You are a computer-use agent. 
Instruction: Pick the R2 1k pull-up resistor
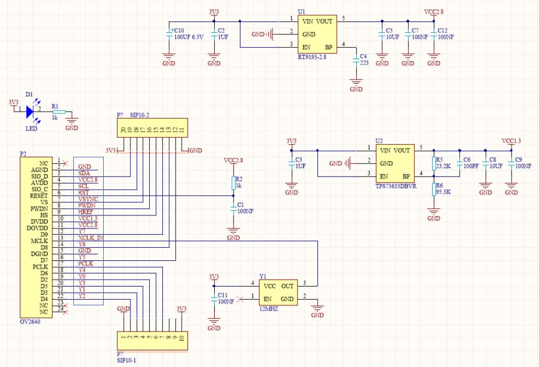pyautogui.click(x=234, y=182)
